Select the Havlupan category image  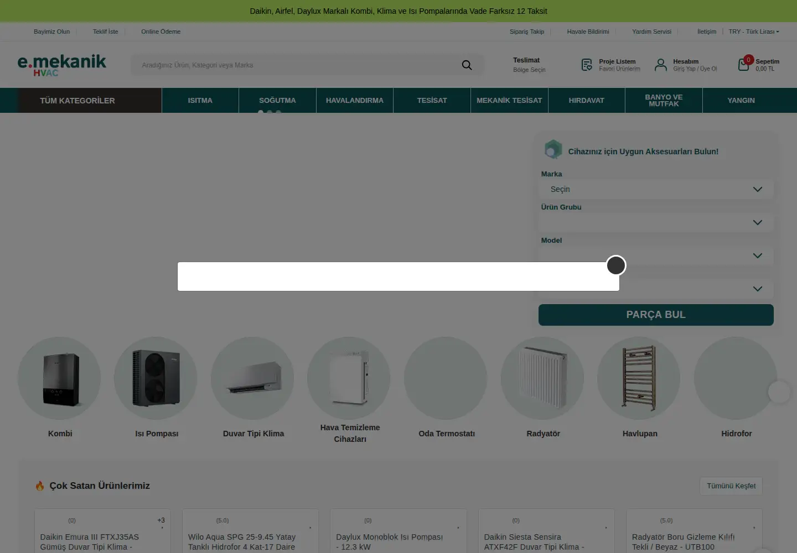[639, 378]
